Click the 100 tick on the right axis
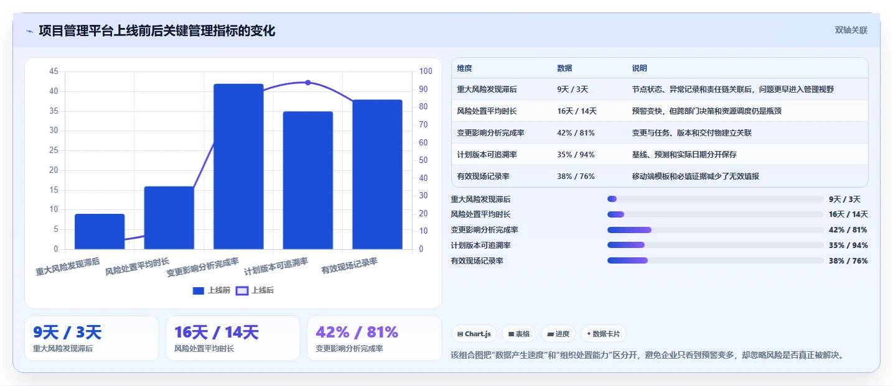This screenshot has height=386, width=893. pos(426,71)
